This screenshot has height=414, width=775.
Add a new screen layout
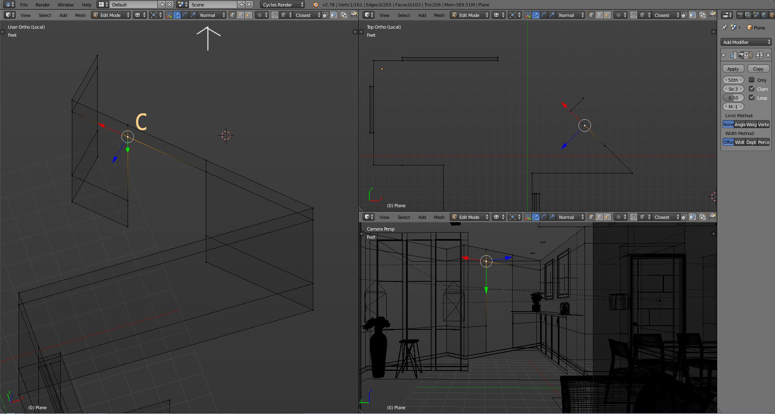pyautogui.click(x=162, y=4)
